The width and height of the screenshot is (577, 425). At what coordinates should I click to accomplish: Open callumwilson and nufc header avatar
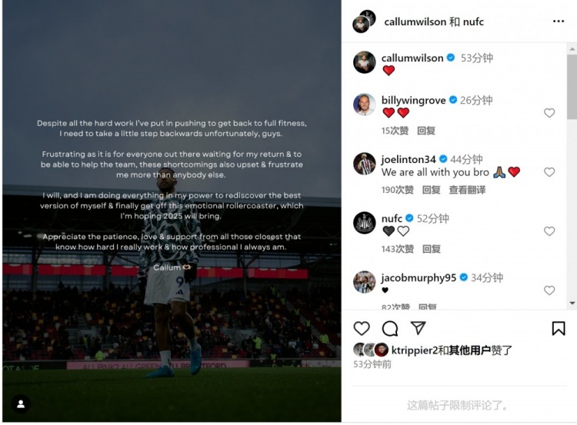pyautogui.click(x=364, y=22)
